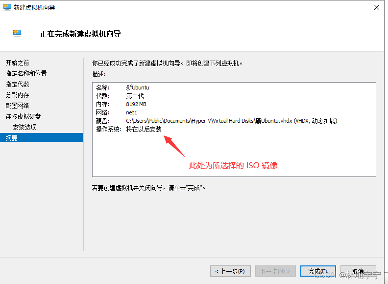This screenshot has height=284, width=388.
Task: Click the memory value 8192 MB
Action: tap(136, 104)
